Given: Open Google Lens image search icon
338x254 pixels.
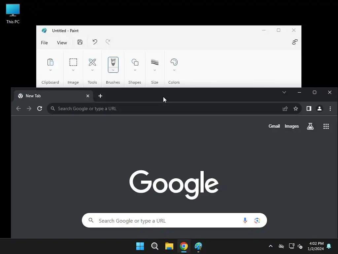Looking at the screenshot, I should click(257, 220).
